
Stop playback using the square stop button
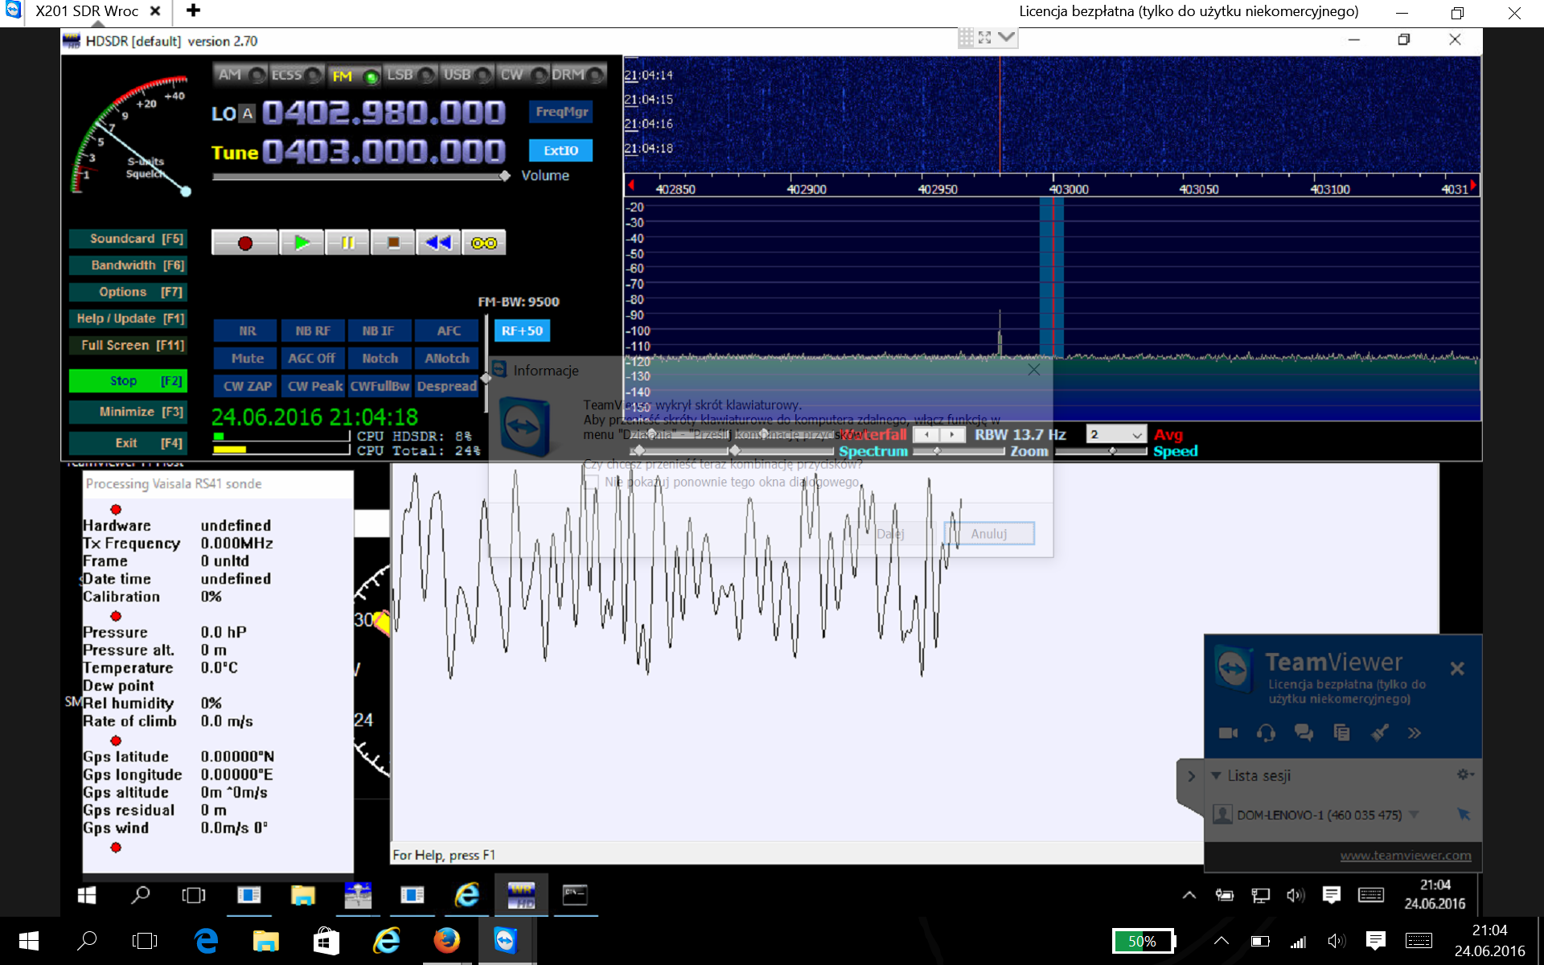pyautogui.click(x=393, y=243)
